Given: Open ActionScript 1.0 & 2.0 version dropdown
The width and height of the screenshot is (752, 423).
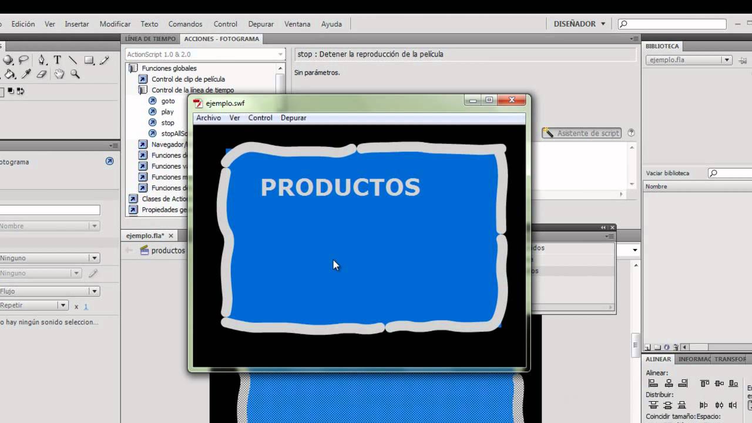Looking at the screenshot, I should (205, 54).
